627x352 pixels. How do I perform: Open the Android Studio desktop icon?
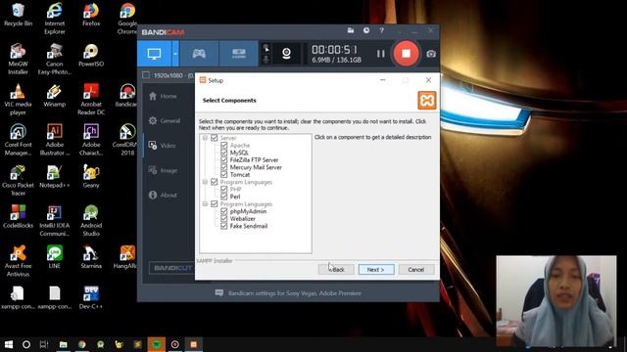pyautogui.click(x=91, y=221)
